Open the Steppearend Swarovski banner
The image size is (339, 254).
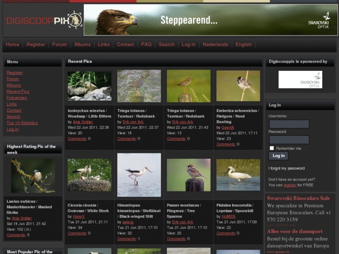(211, 20)
